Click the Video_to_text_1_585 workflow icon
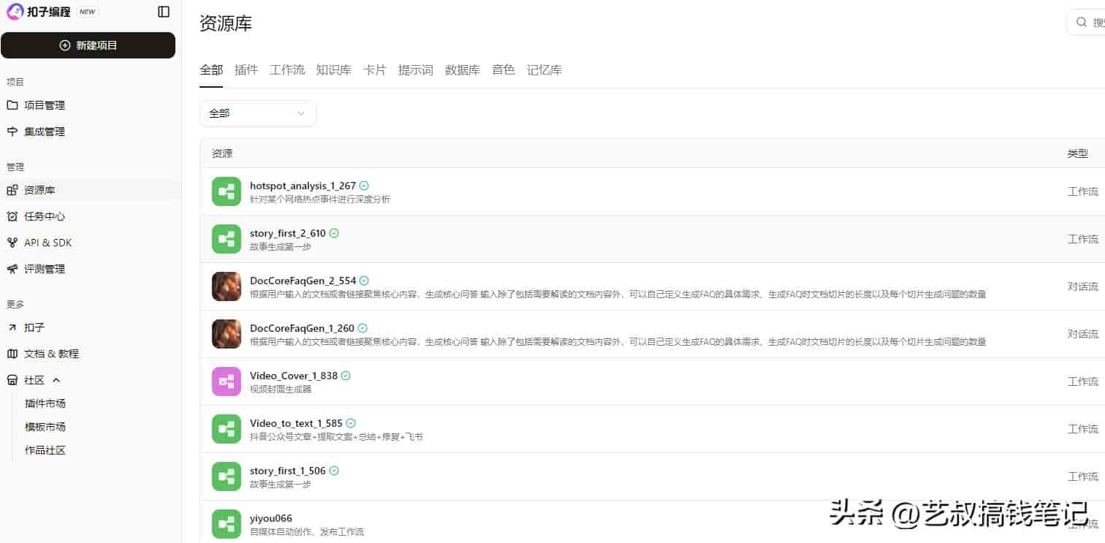 [x=227, y=429]
